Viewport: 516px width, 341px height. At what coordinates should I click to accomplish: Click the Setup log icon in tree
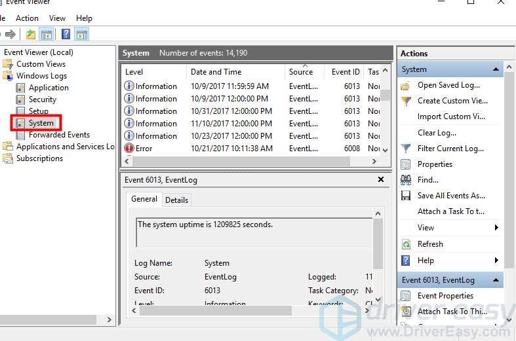click(20, 111)
